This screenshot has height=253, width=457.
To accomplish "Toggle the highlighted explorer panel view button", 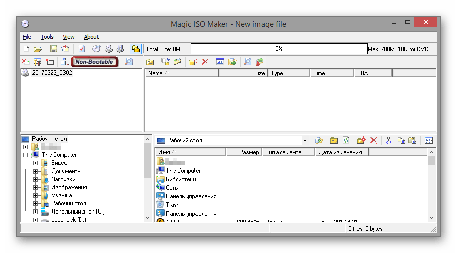I will point(136,49).
